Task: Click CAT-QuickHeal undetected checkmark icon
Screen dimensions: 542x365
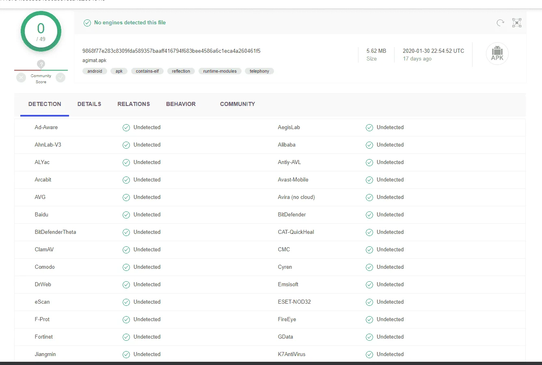Action: click(369, 232)
